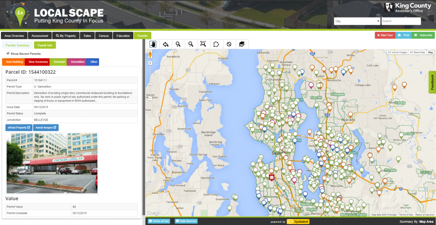Select the pan hand map tool
Viewport: 436px width, 225px height.
pos(153,44)
